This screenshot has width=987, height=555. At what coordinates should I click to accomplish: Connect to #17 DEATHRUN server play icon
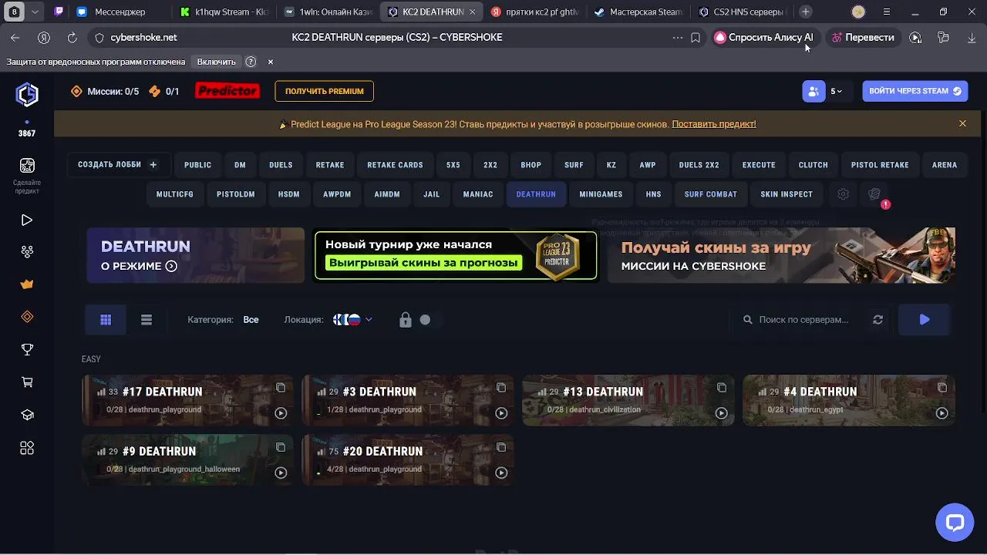click(281, 413)
